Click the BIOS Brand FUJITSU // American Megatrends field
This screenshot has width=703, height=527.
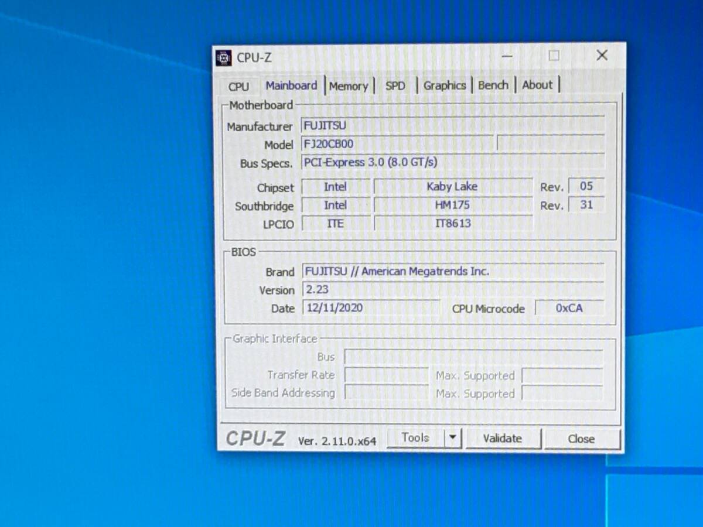coord(453,272)
